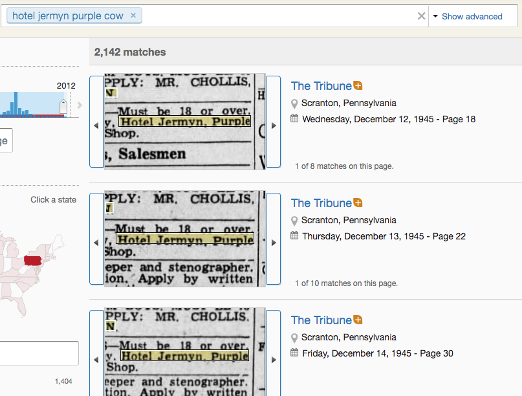522x396 pixels.
Task: Click the plus icon beside the December 13 Tribune result
Action: tap(358, 203)
